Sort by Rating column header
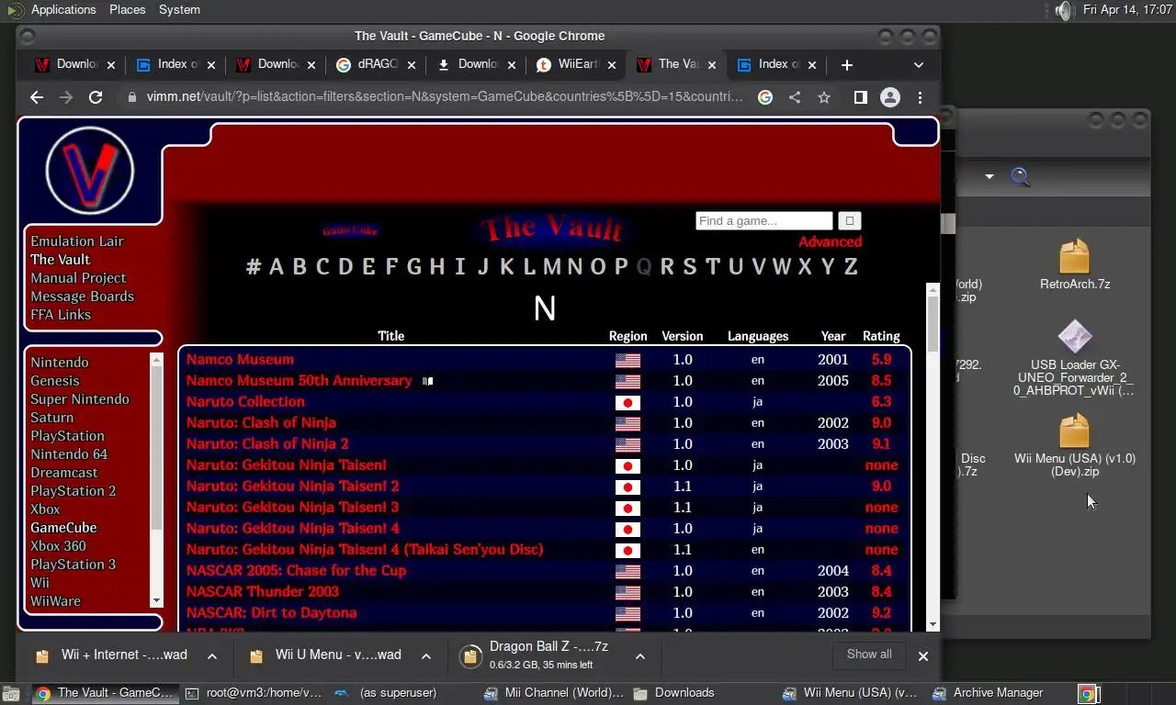Screen dimensions: 1176x705 (x=880, y=336)
